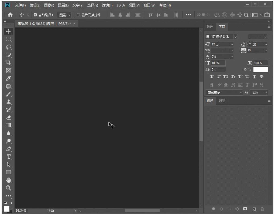Click Load path as selection icon
275x217 pixels.
(x=229, y=209)
